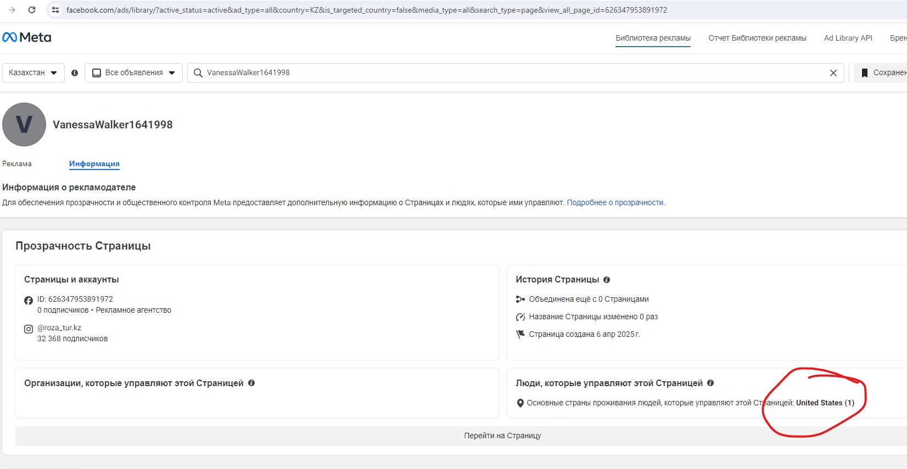
Task: Click the forward navigation arrow
Action: (x=12, y=10)
